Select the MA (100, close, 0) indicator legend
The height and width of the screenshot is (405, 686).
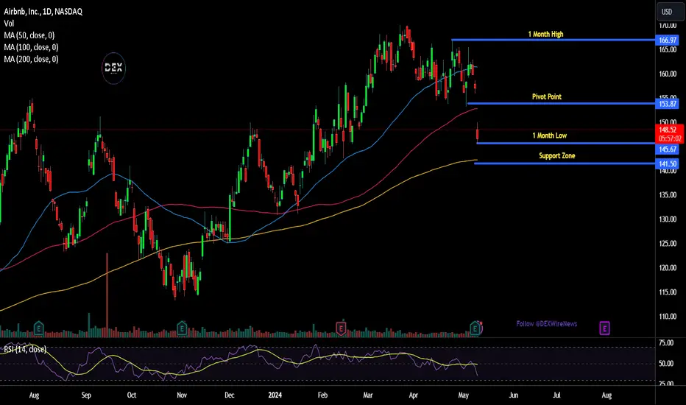point(31,47)
